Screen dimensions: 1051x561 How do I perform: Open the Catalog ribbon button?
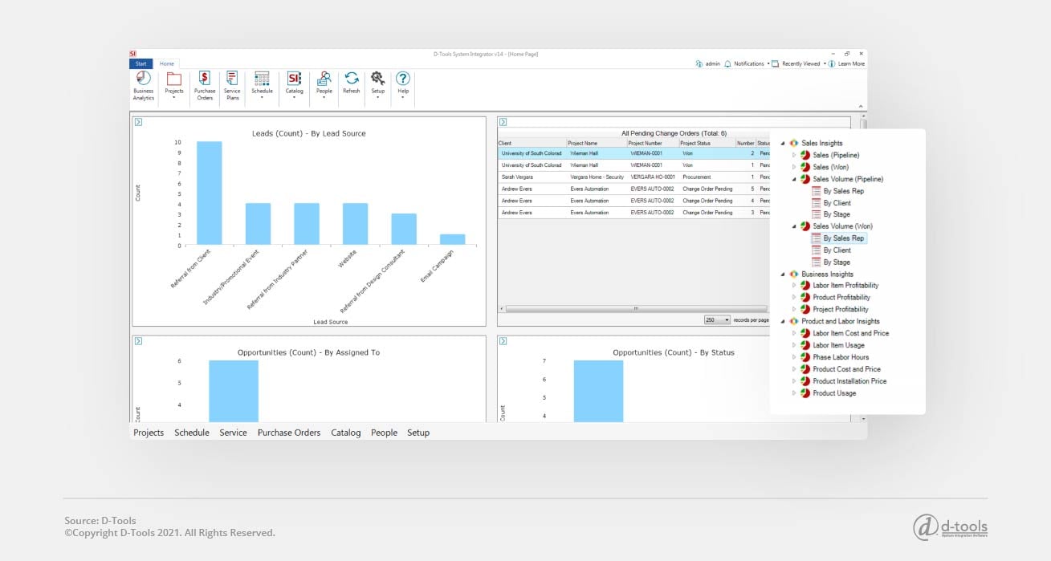point(295,85)
